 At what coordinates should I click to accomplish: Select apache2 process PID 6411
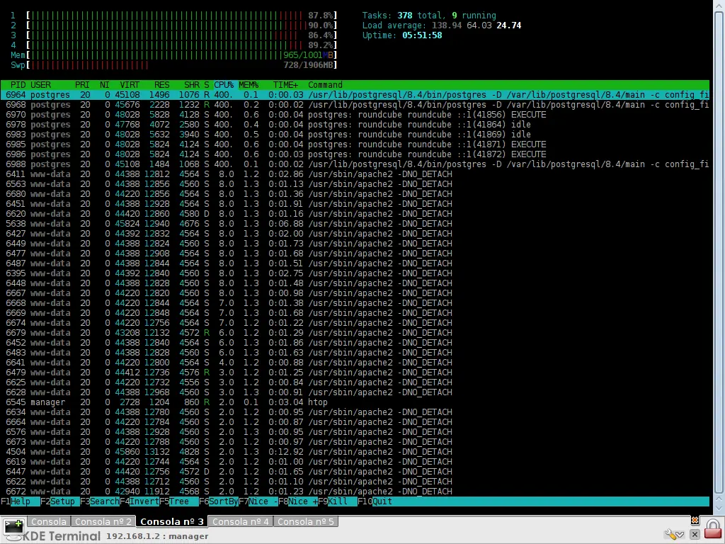point(355,174)
